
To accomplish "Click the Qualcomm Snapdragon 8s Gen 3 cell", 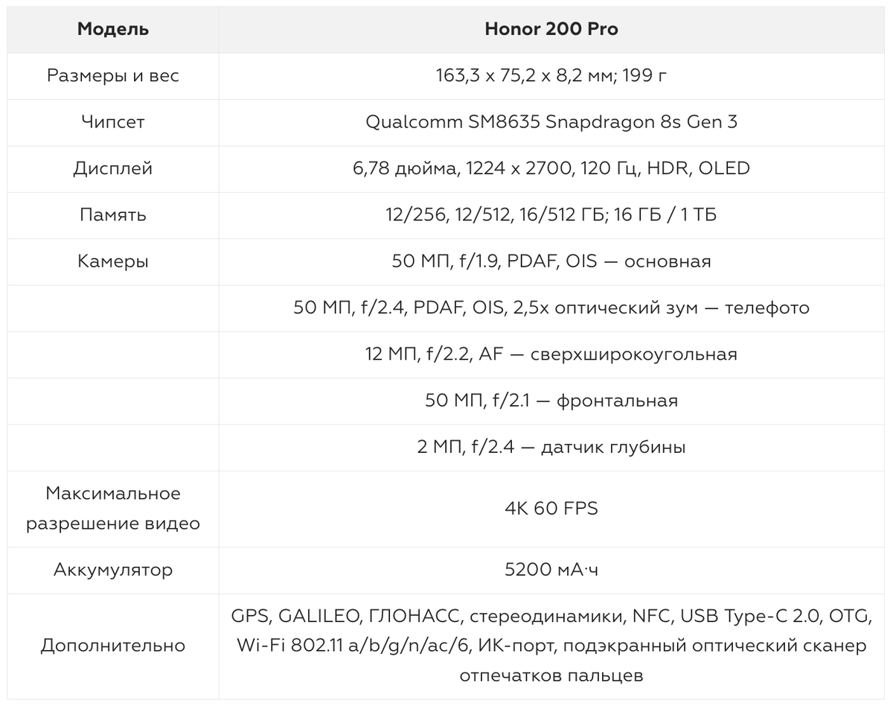I will (551, 122).
